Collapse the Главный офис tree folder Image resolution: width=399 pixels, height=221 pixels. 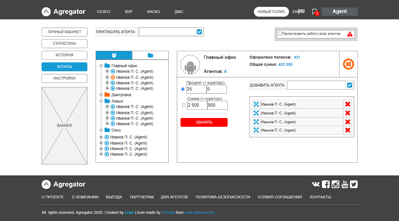pyautogui.click(x=101, y=66)
